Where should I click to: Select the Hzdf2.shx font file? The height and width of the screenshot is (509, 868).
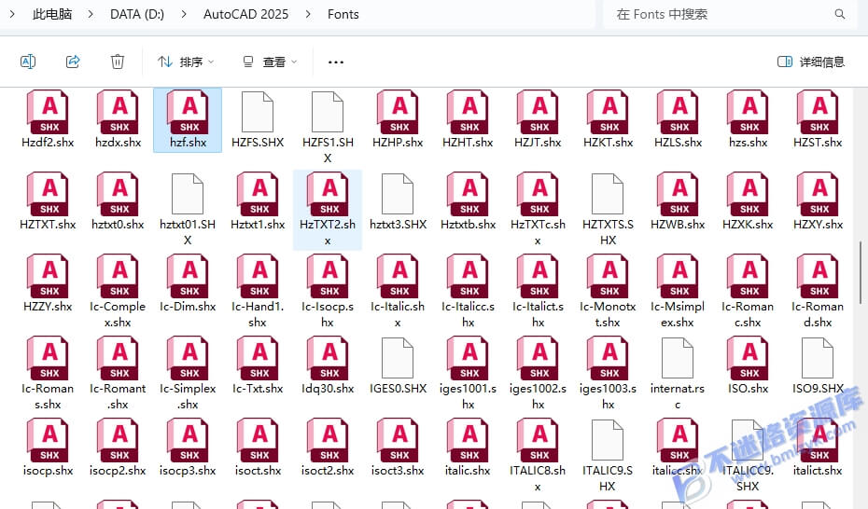pos(48,120)
